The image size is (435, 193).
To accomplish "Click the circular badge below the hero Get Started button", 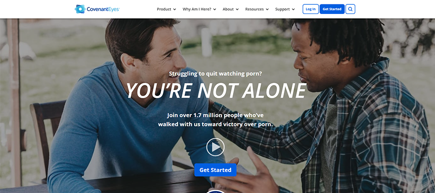I will (216, 191).
